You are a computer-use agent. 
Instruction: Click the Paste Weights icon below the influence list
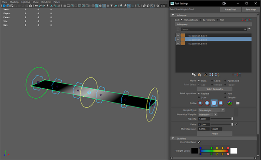pos(200,75)
